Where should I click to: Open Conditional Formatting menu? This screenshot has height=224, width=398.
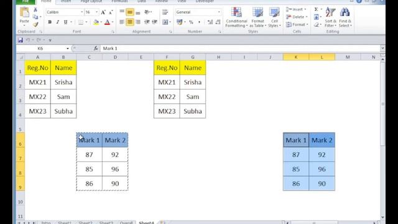tap(236, 17)
